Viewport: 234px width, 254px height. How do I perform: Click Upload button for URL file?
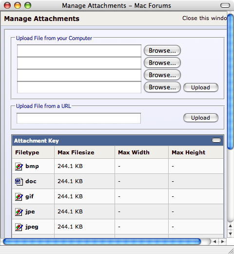click(x=201, y=118)
